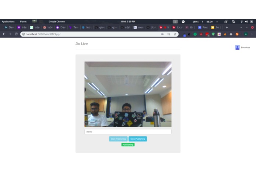Open the zoom magnifier in address bar
The image size is (256, 182).
(169, 34)
